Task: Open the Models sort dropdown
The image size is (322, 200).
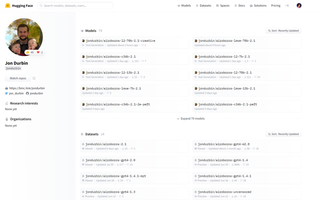Action: [283, 30]
